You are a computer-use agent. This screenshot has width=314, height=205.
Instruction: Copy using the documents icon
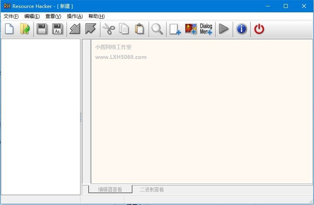[x=124, y=29]
